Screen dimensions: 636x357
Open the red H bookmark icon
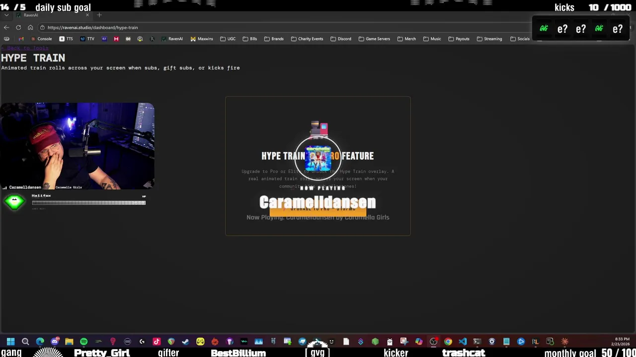116,39
